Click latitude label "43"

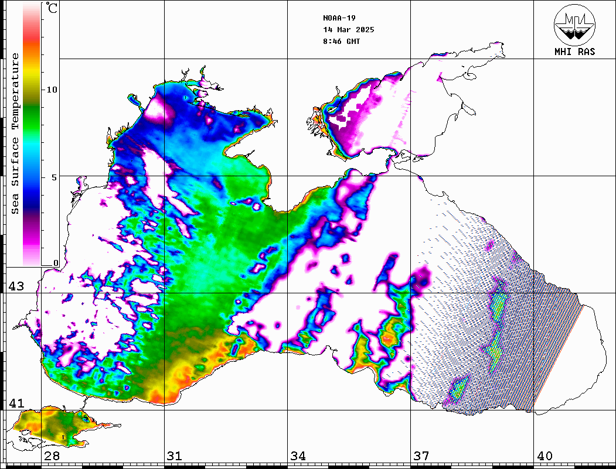[16, 286]
